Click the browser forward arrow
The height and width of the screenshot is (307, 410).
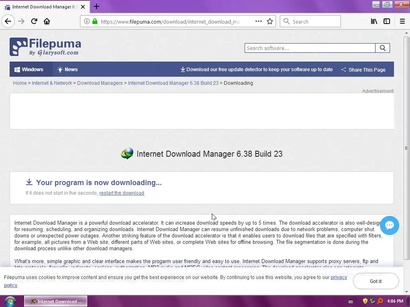[21, 21]
